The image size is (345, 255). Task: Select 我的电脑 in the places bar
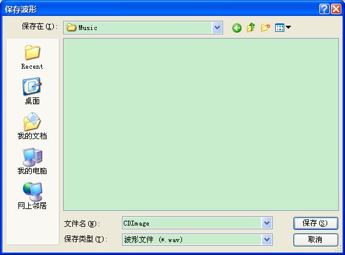(32, 161)
